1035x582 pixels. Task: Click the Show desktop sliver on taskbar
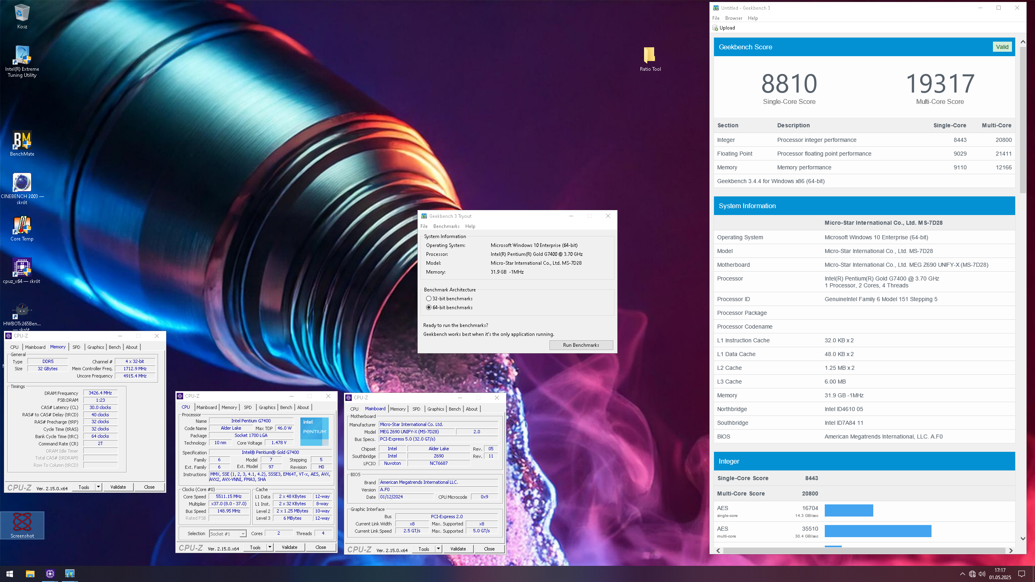pyautogui.click(x=1033, y=574)
